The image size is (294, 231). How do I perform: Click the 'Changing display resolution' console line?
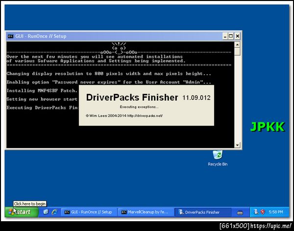pyautogui.click(x=109, y=73)
